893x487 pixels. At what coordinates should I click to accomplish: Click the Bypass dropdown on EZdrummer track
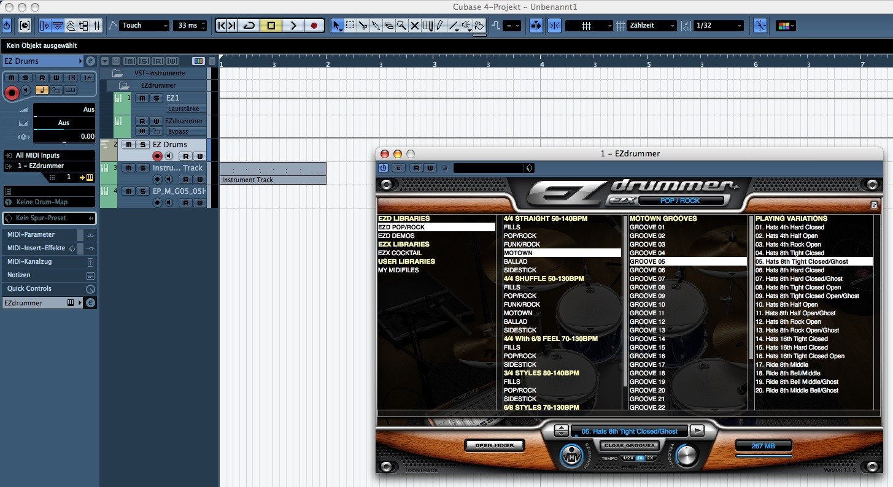pyautogui.click(x=187, y=131)
